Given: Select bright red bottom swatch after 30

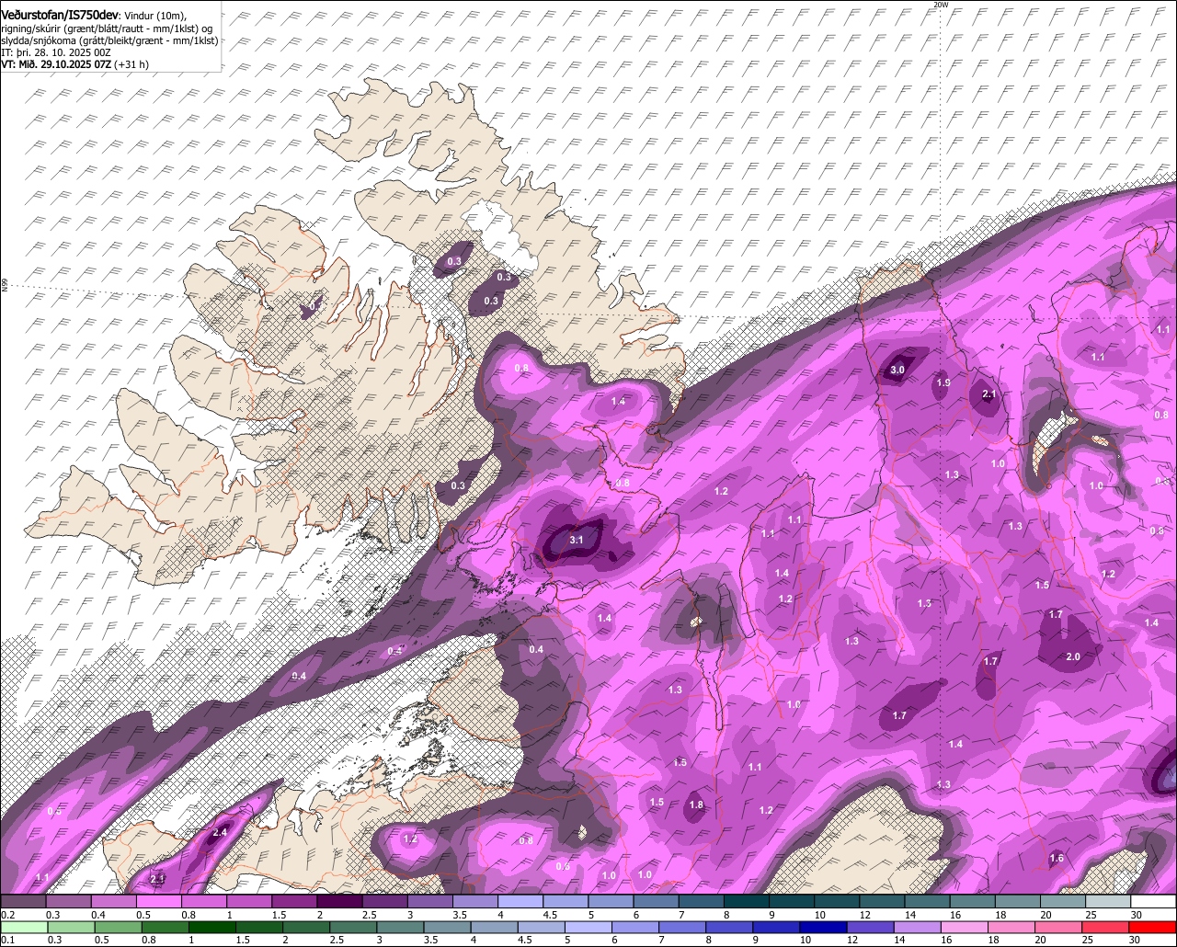Looking at the screenshot, I should pyautogui.click(x=1154, y=927).
